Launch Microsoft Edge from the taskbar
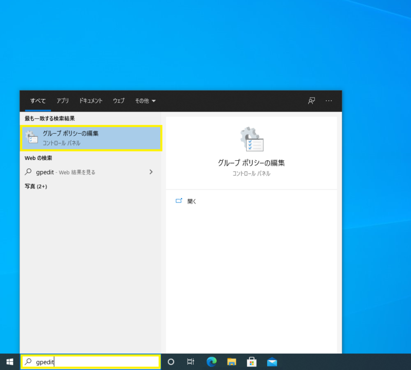This screenshot has height=370, width=411. click(211, 362)
